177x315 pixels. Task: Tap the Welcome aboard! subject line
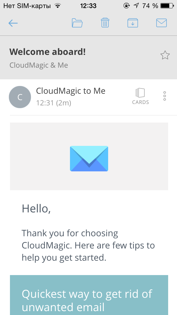point(48,52)
